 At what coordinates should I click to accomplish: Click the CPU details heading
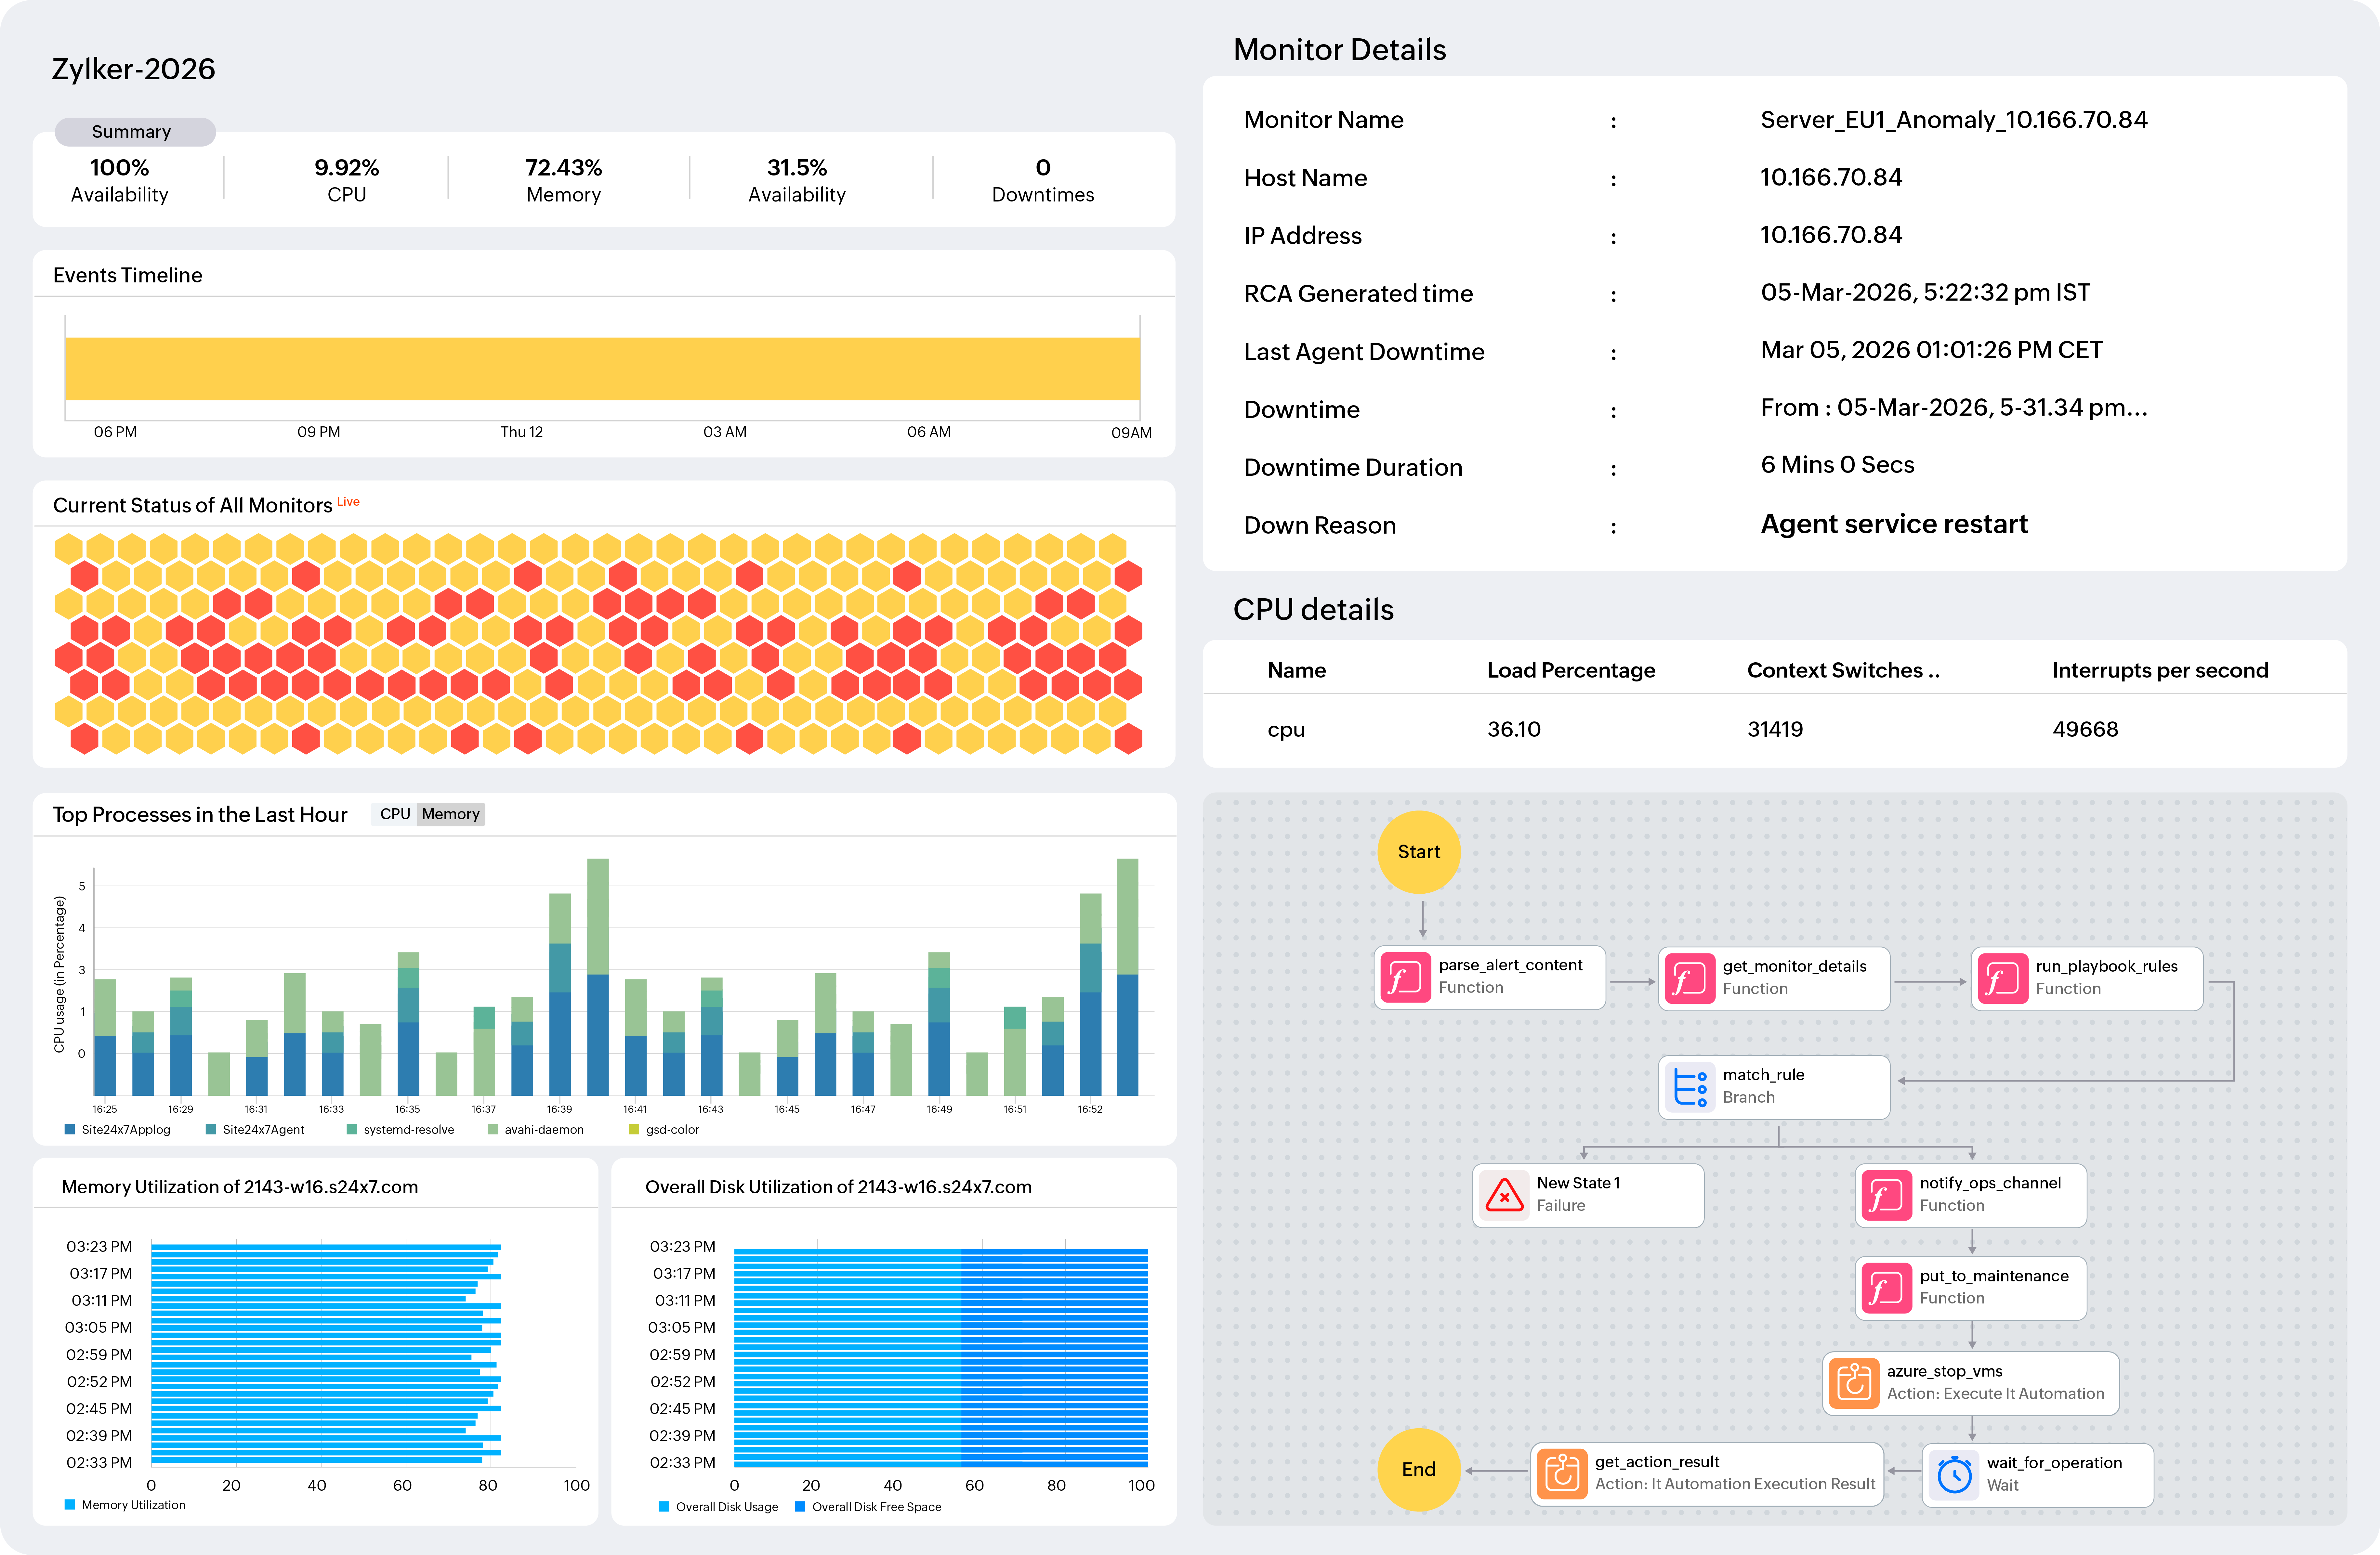pyautogui.click(x=1313, y=610)
